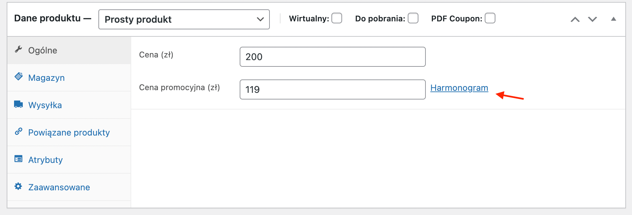
Task: Click the table icon beside Atrybuty
Action: click(x=18, y=159)
